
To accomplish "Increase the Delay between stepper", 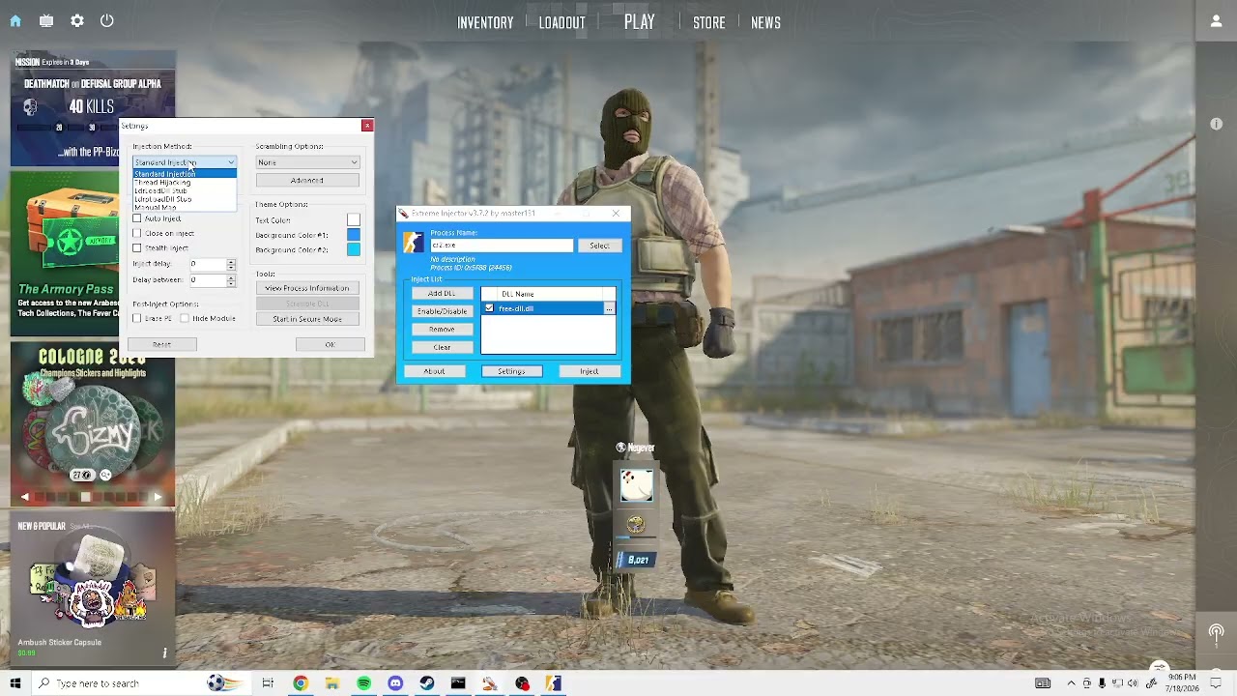I will [x=231, y=277].
